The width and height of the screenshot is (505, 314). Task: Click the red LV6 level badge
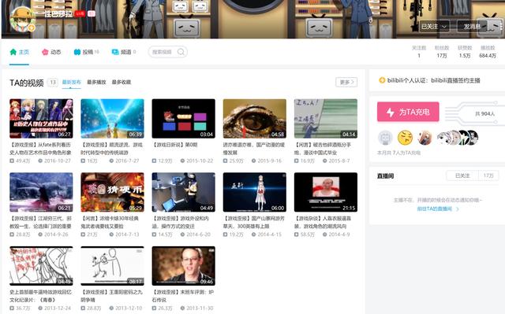(x=80, y=14)
